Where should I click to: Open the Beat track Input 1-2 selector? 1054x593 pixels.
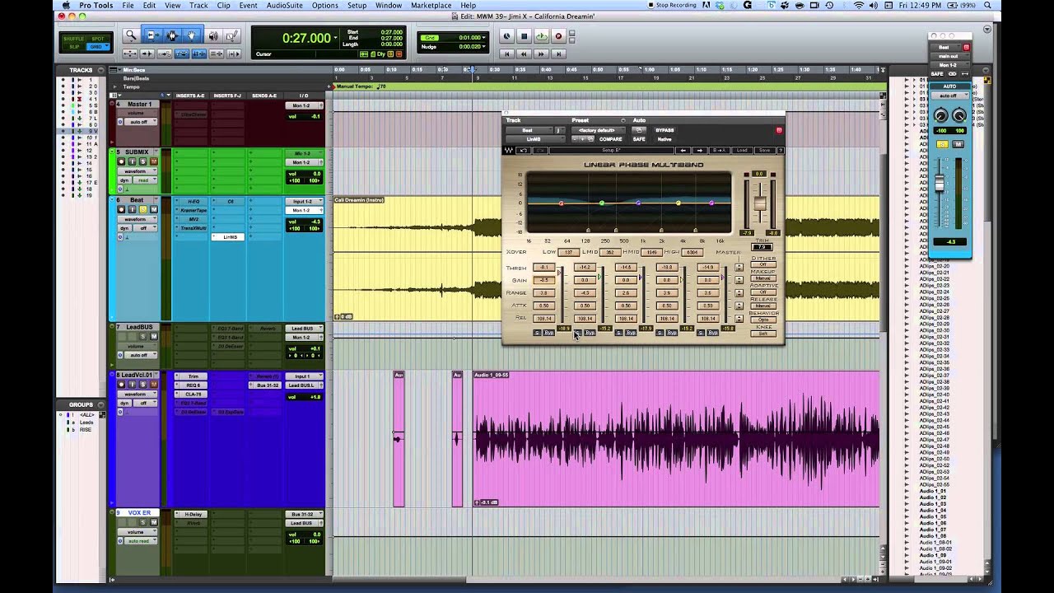click(x=304, y=202)
